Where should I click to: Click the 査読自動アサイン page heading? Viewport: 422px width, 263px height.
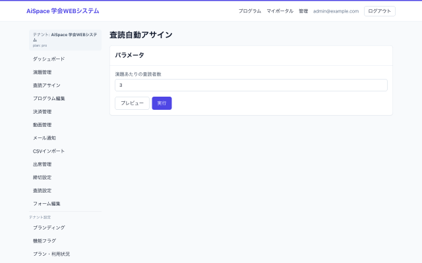click(x=140, y=35)
